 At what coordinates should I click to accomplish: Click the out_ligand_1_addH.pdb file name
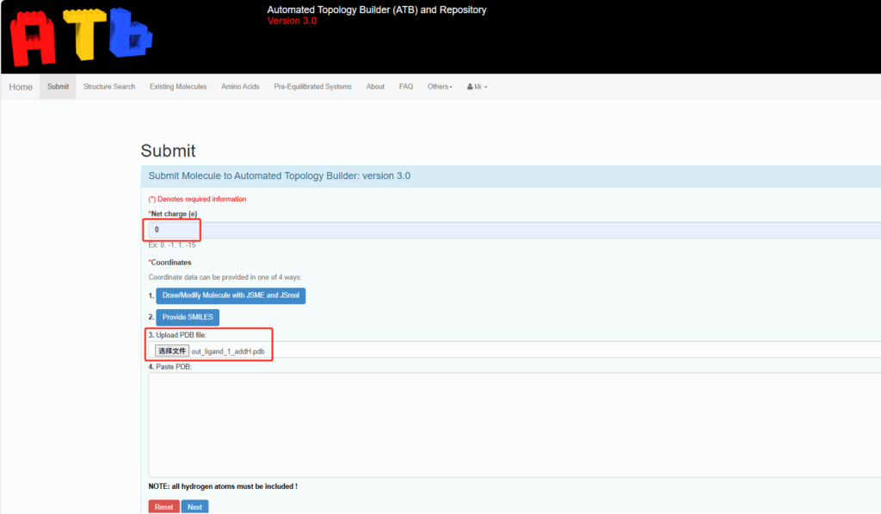(x=228, y=351)
